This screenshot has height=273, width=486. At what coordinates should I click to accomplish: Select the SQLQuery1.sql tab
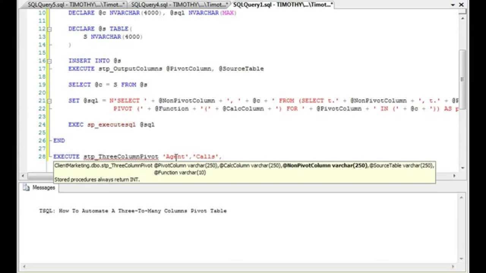click(x=283, y=5)
